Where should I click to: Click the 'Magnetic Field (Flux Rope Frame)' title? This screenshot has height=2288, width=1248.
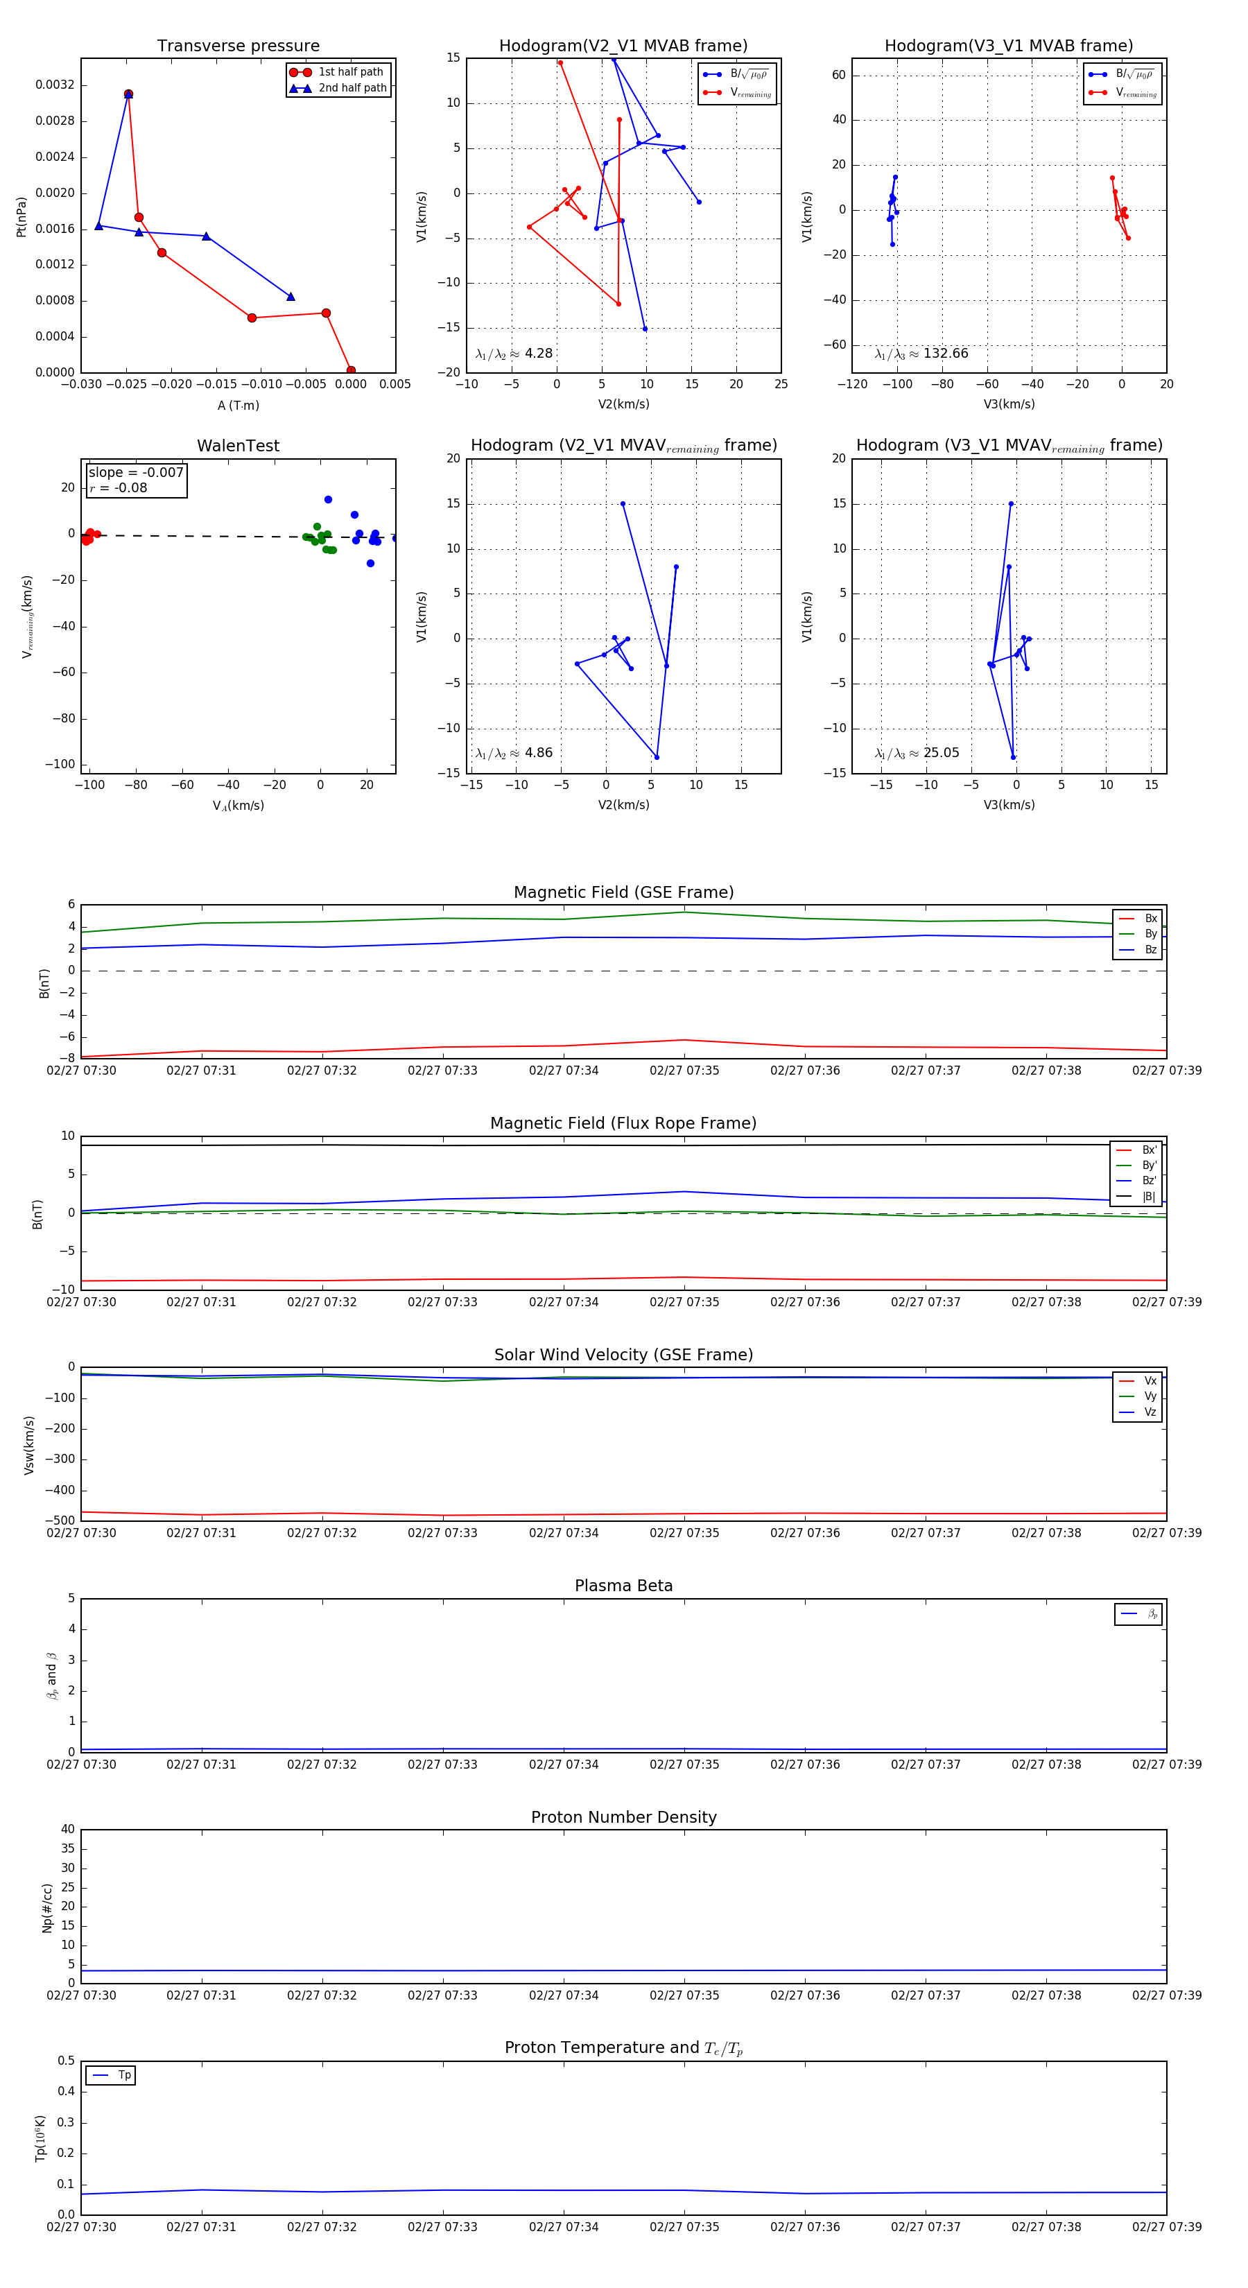[x=623, y=1124]
